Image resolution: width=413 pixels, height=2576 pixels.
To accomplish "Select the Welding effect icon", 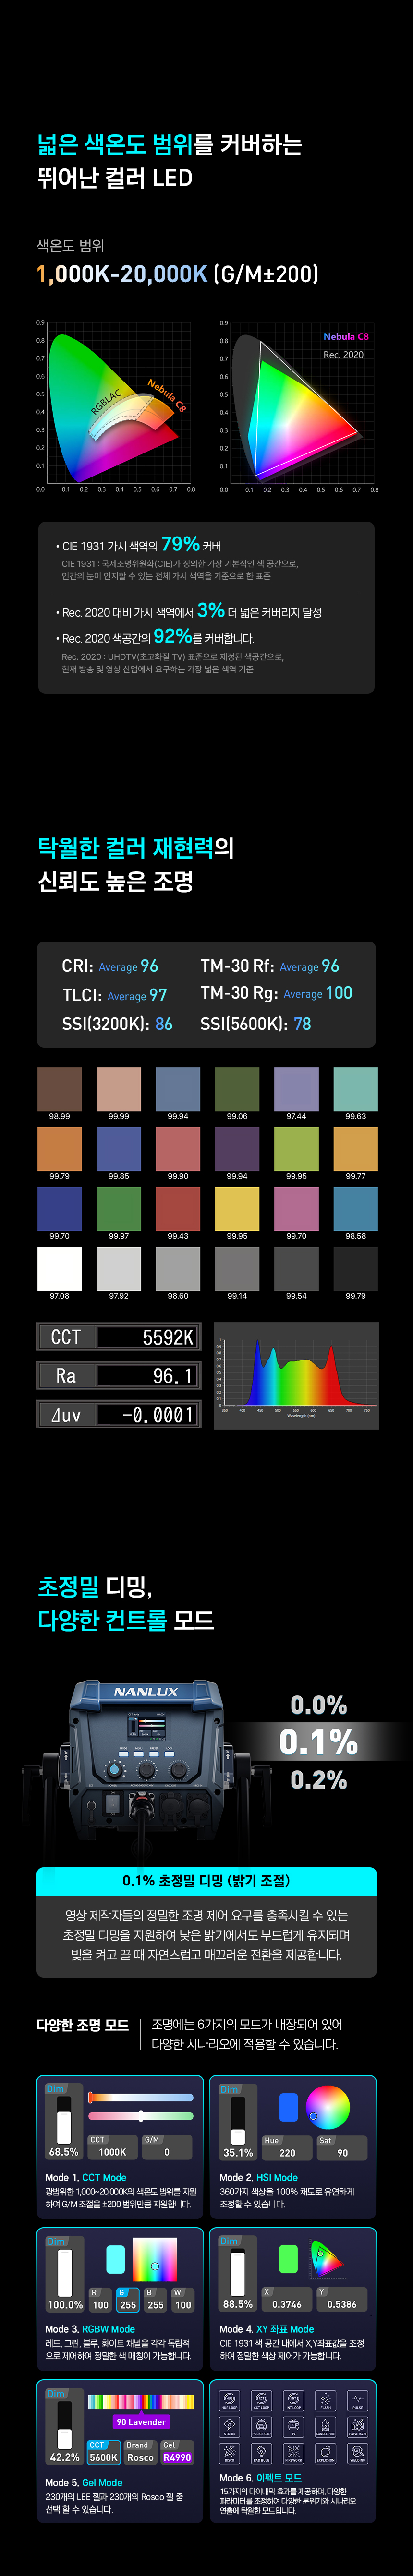I will click(357, 2453).
